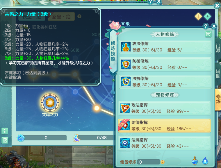Switch to the 辅助 side tab

click(x=218, y=74)
